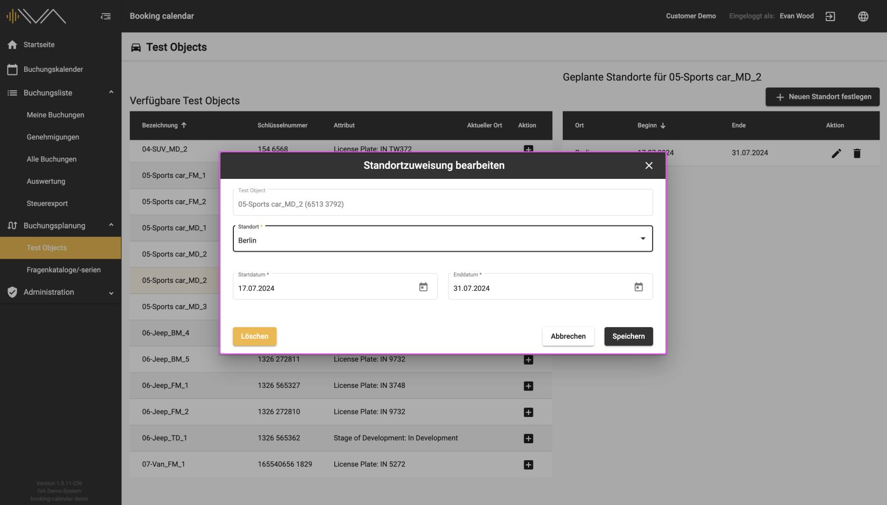The image size is (887, 505).
Task: Select Test Objects in the sidebar
Action: point(61,248)
